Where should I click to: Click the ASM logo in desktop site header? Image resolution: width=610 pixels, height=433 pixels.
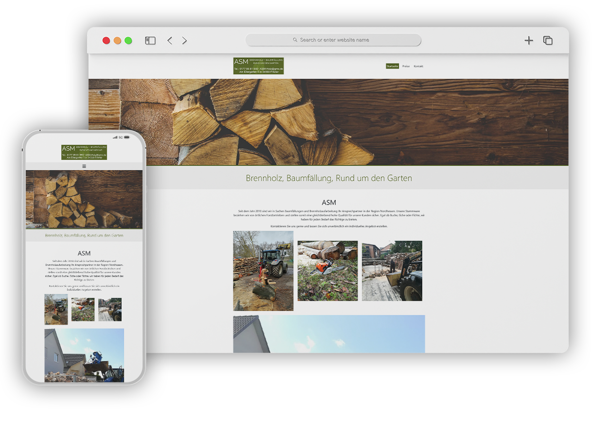click(258, 66)
